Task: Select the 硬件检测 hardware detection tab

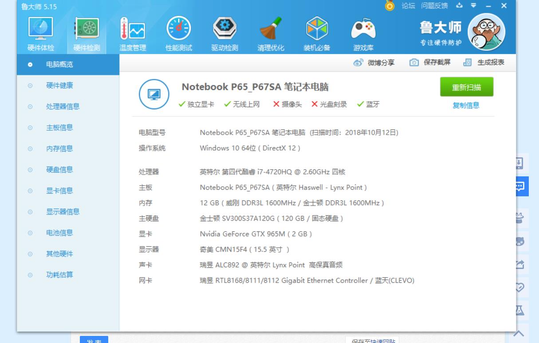Action: tap(87, 35)
